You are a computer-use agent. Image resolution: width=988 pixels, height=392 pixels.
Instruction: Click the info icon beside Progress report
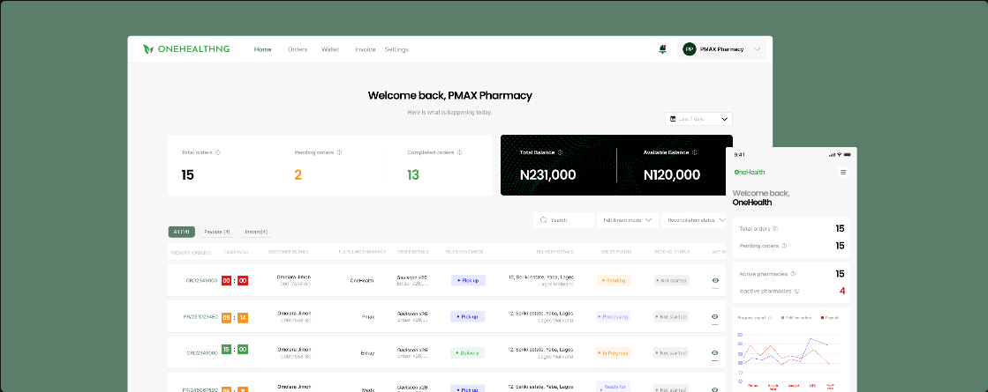click(771, 318)
